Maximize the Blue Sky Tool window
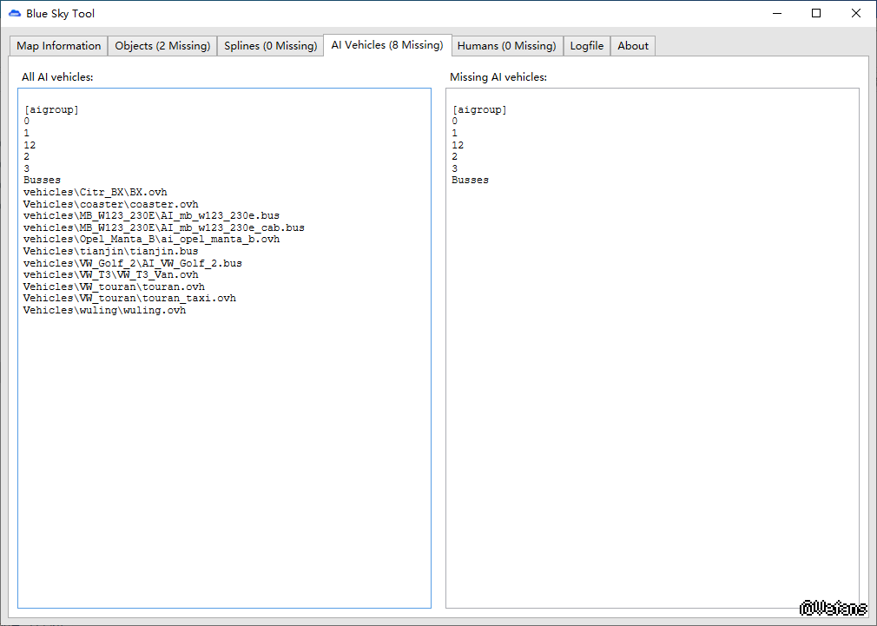Viewport: 877px width, 626px height. click(x=816, y=14)
